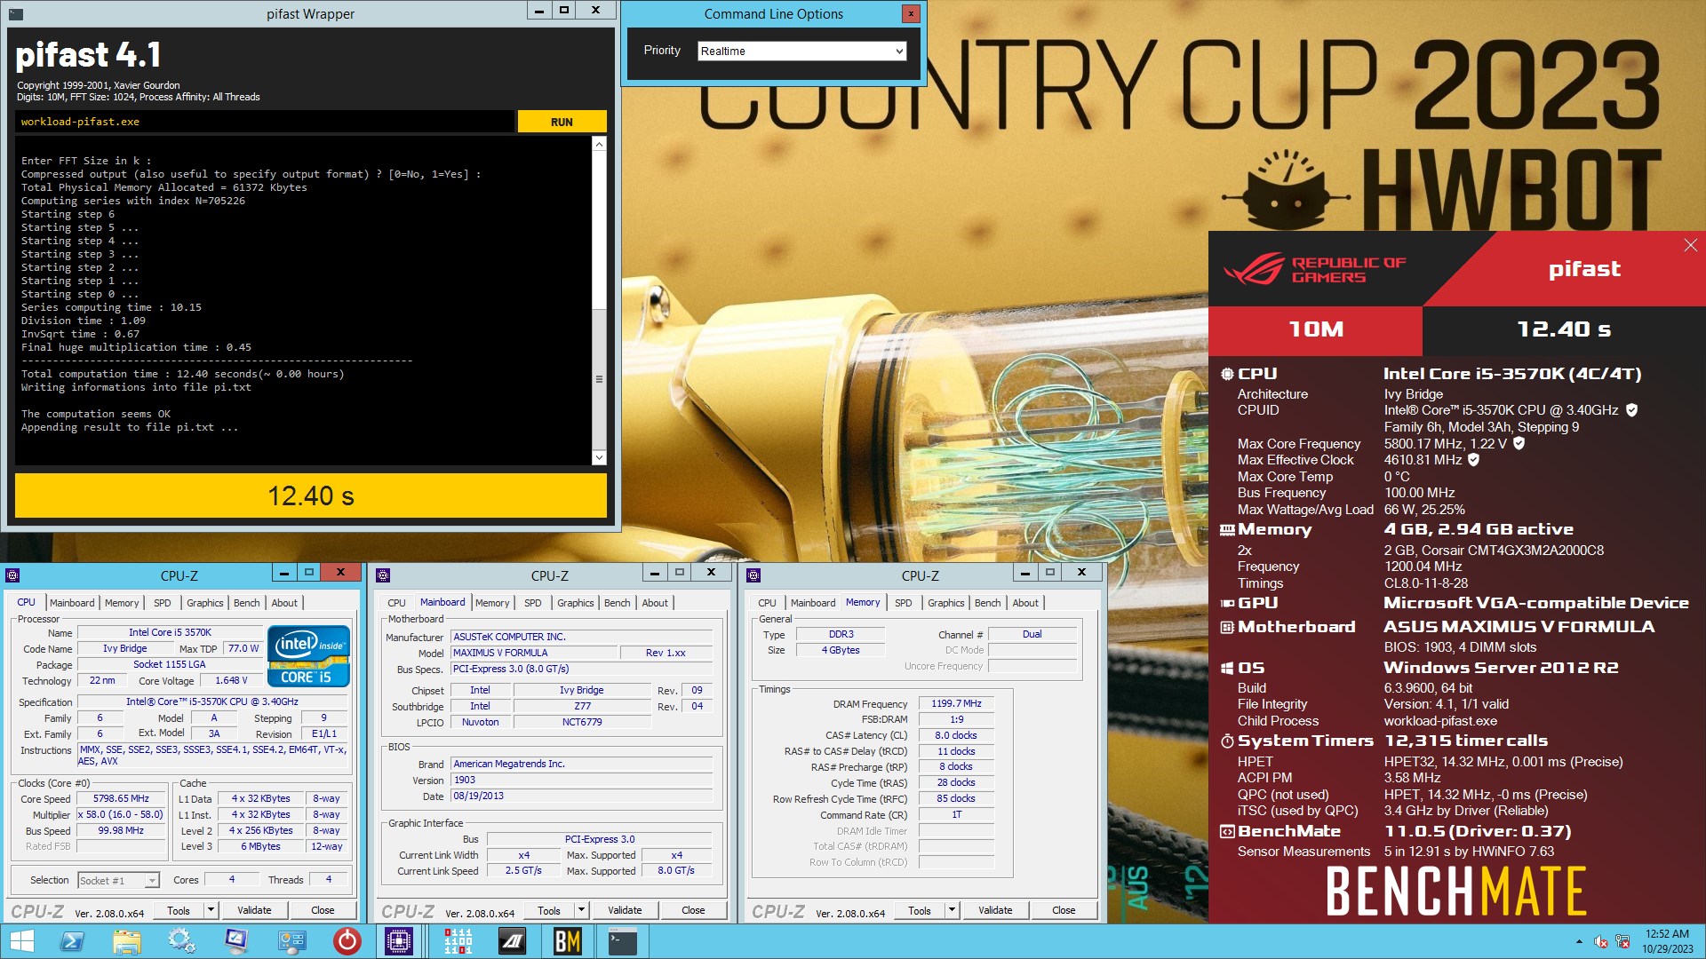
Task: Click the DRAM Frequency 1199.7 MHz value
Action: [956, 704]
